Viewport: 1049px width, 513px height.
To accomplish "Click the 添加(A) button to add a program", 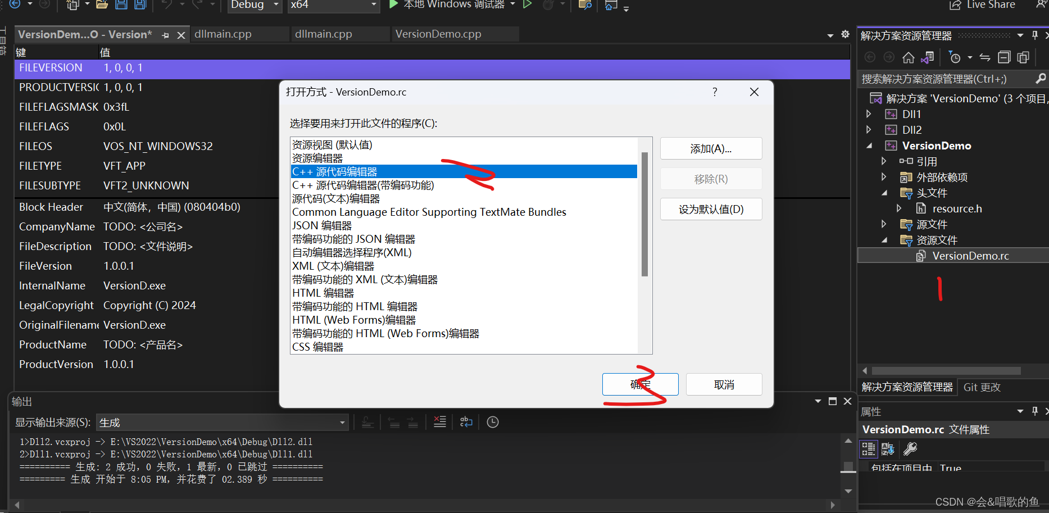I will pos(711,148).
